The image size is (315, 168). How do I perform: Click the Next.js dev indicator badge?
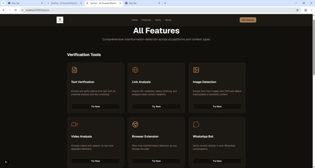(6, 162)
